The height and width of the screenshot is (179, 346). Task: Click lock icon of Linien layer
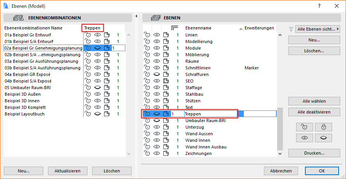(x=147, y=35)
